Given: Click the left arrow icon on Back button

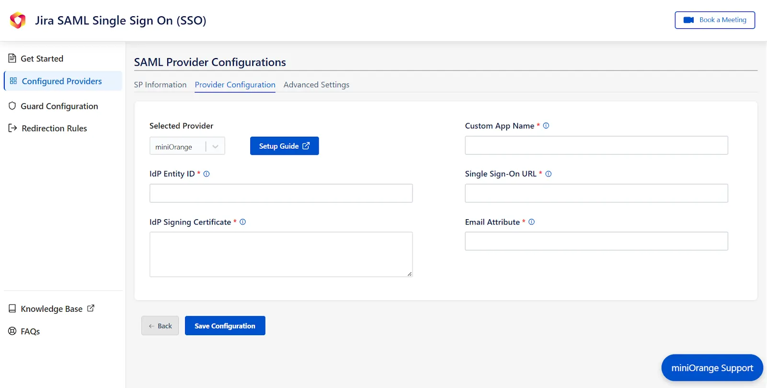Looking at the screenshot, I should (151, 326).
